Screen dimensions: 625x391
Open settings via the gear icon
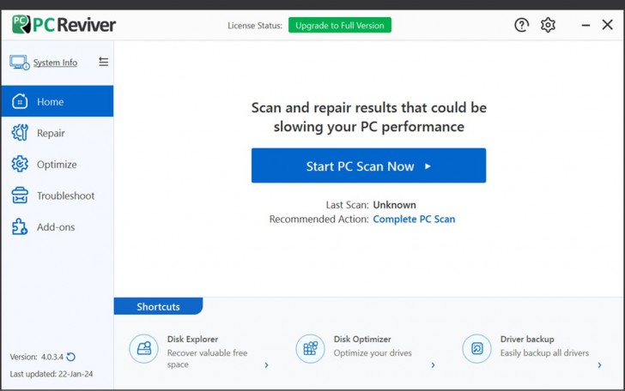[548, 25]
